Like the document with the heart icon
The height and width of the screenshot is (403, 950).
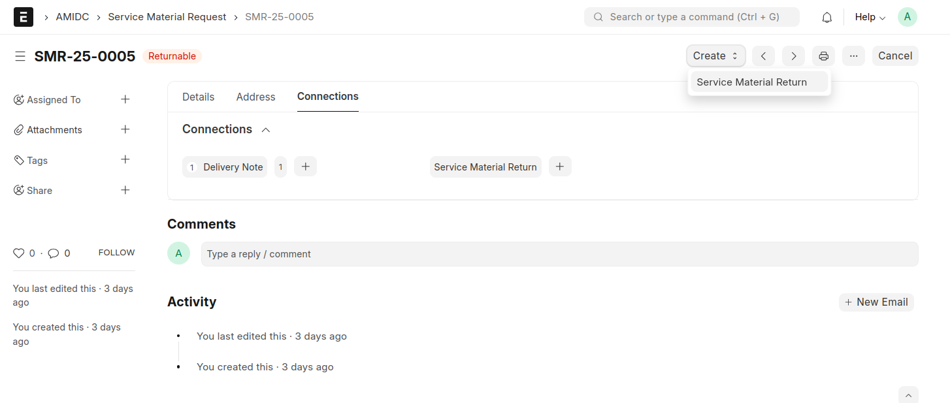click(x=20, y=253)
